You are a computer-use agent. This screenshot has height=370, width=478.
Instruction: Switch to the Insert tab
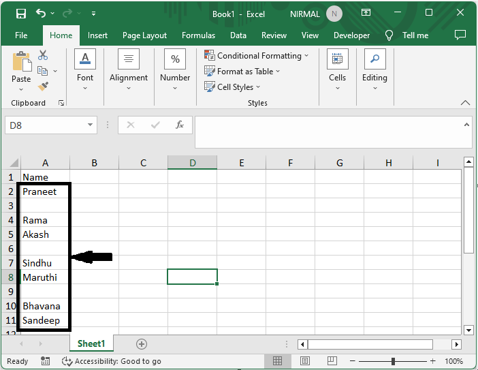[x=97, y=35]
